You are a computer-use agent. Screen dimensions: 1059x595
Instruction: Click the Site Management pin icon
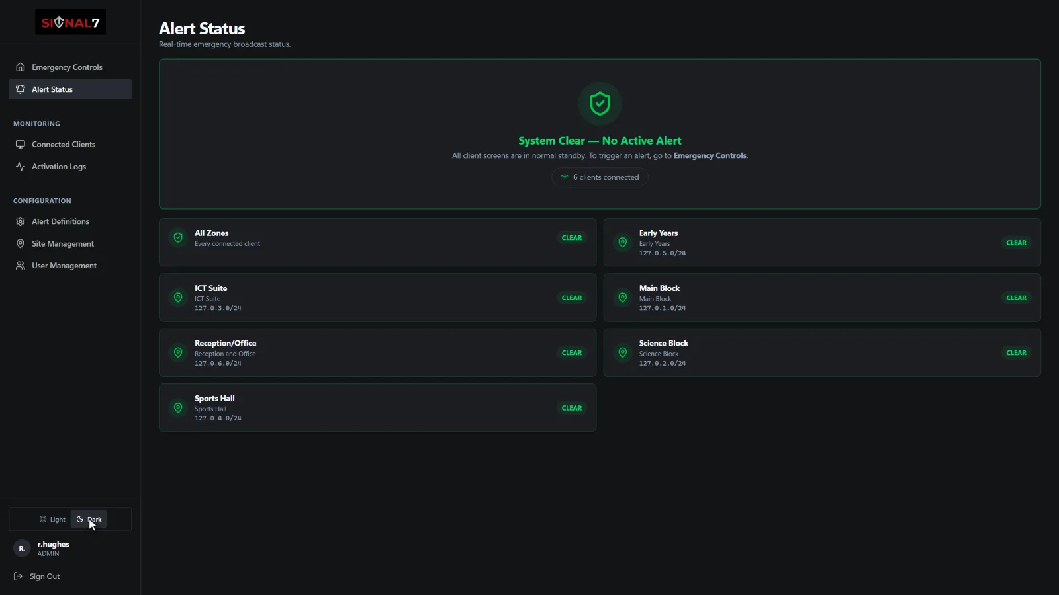[x=21, y=244]
